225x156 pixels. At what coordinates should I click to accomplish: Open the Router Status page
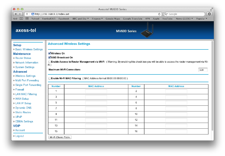coord(23,58)
